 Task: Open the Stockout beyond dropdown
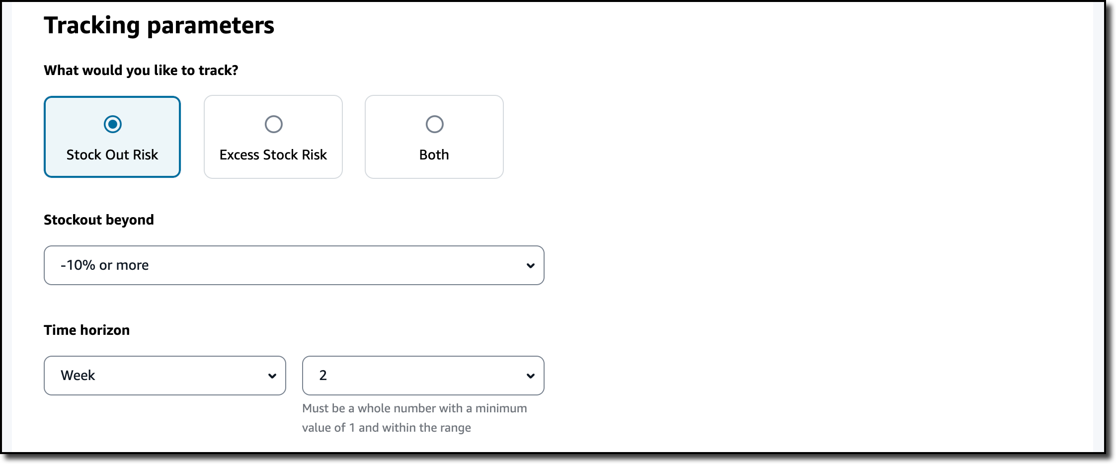(x=294, y=265)
